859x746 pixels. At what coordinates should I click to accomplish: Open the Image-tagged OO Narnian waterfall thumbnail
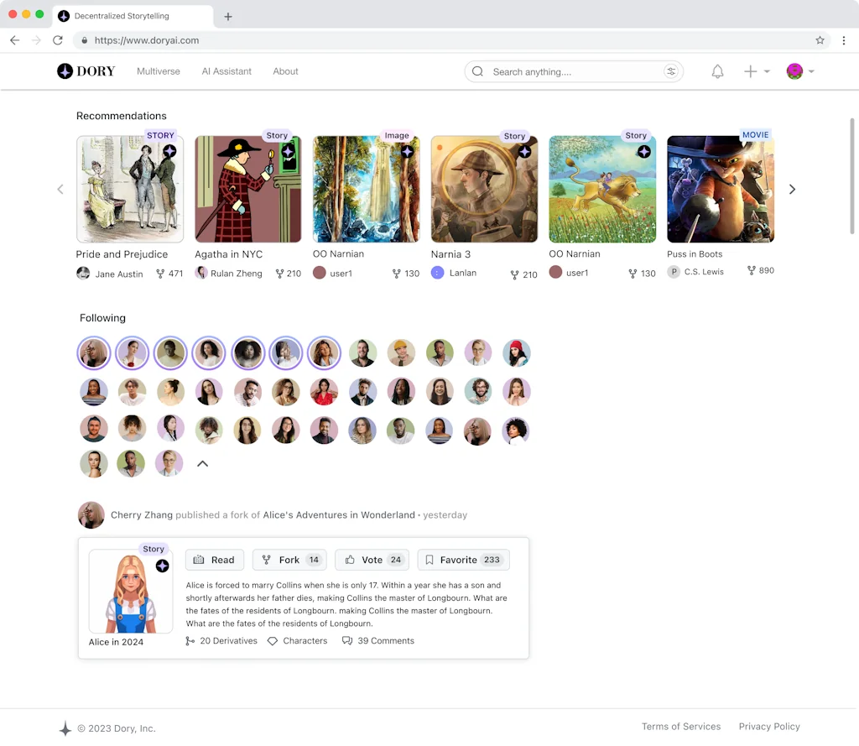coord(366,189)
